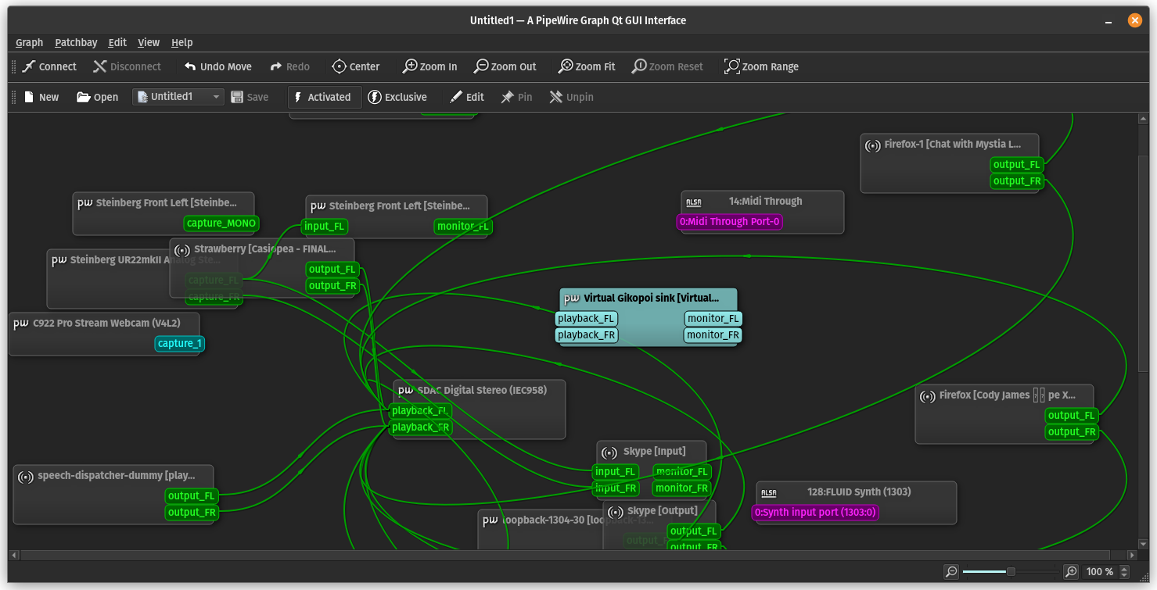
Task: Select Skype [Input] monitor_FR port
Action: click(681, 488)
